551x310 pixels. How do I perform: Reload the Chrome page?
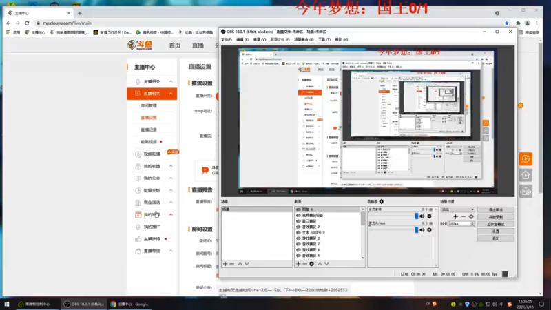tap(27, 23)
